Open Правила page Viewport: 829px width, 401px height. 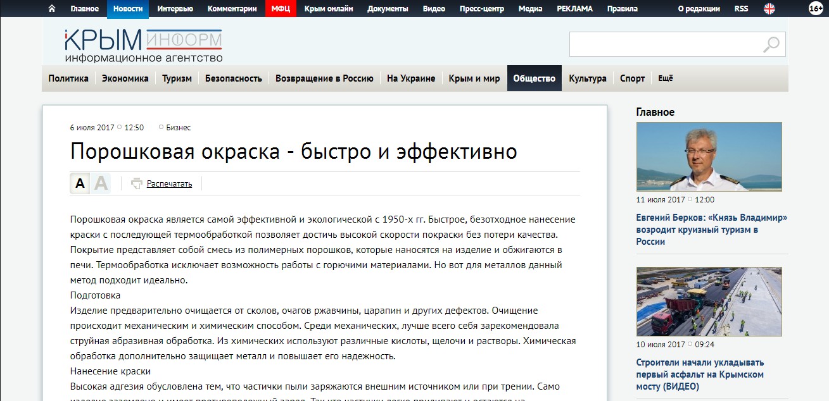623,9
